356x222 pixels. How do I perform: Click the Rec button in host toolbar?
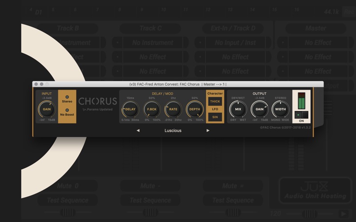(349, 12)
